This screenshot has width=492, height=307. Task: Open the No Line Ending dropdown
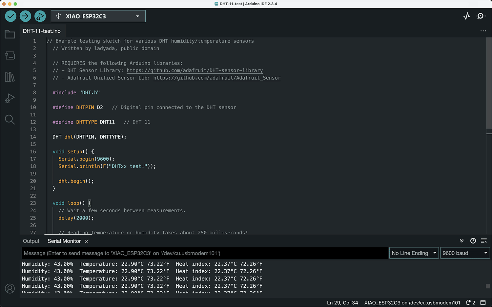pyautogui.click(x=414, y=253)
